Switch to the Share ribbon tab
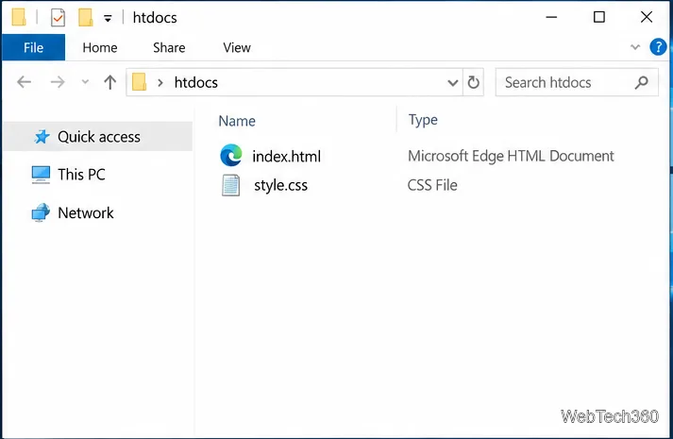Screen dimensions: 673x439 pyautogui.click(x=169, y=47)
